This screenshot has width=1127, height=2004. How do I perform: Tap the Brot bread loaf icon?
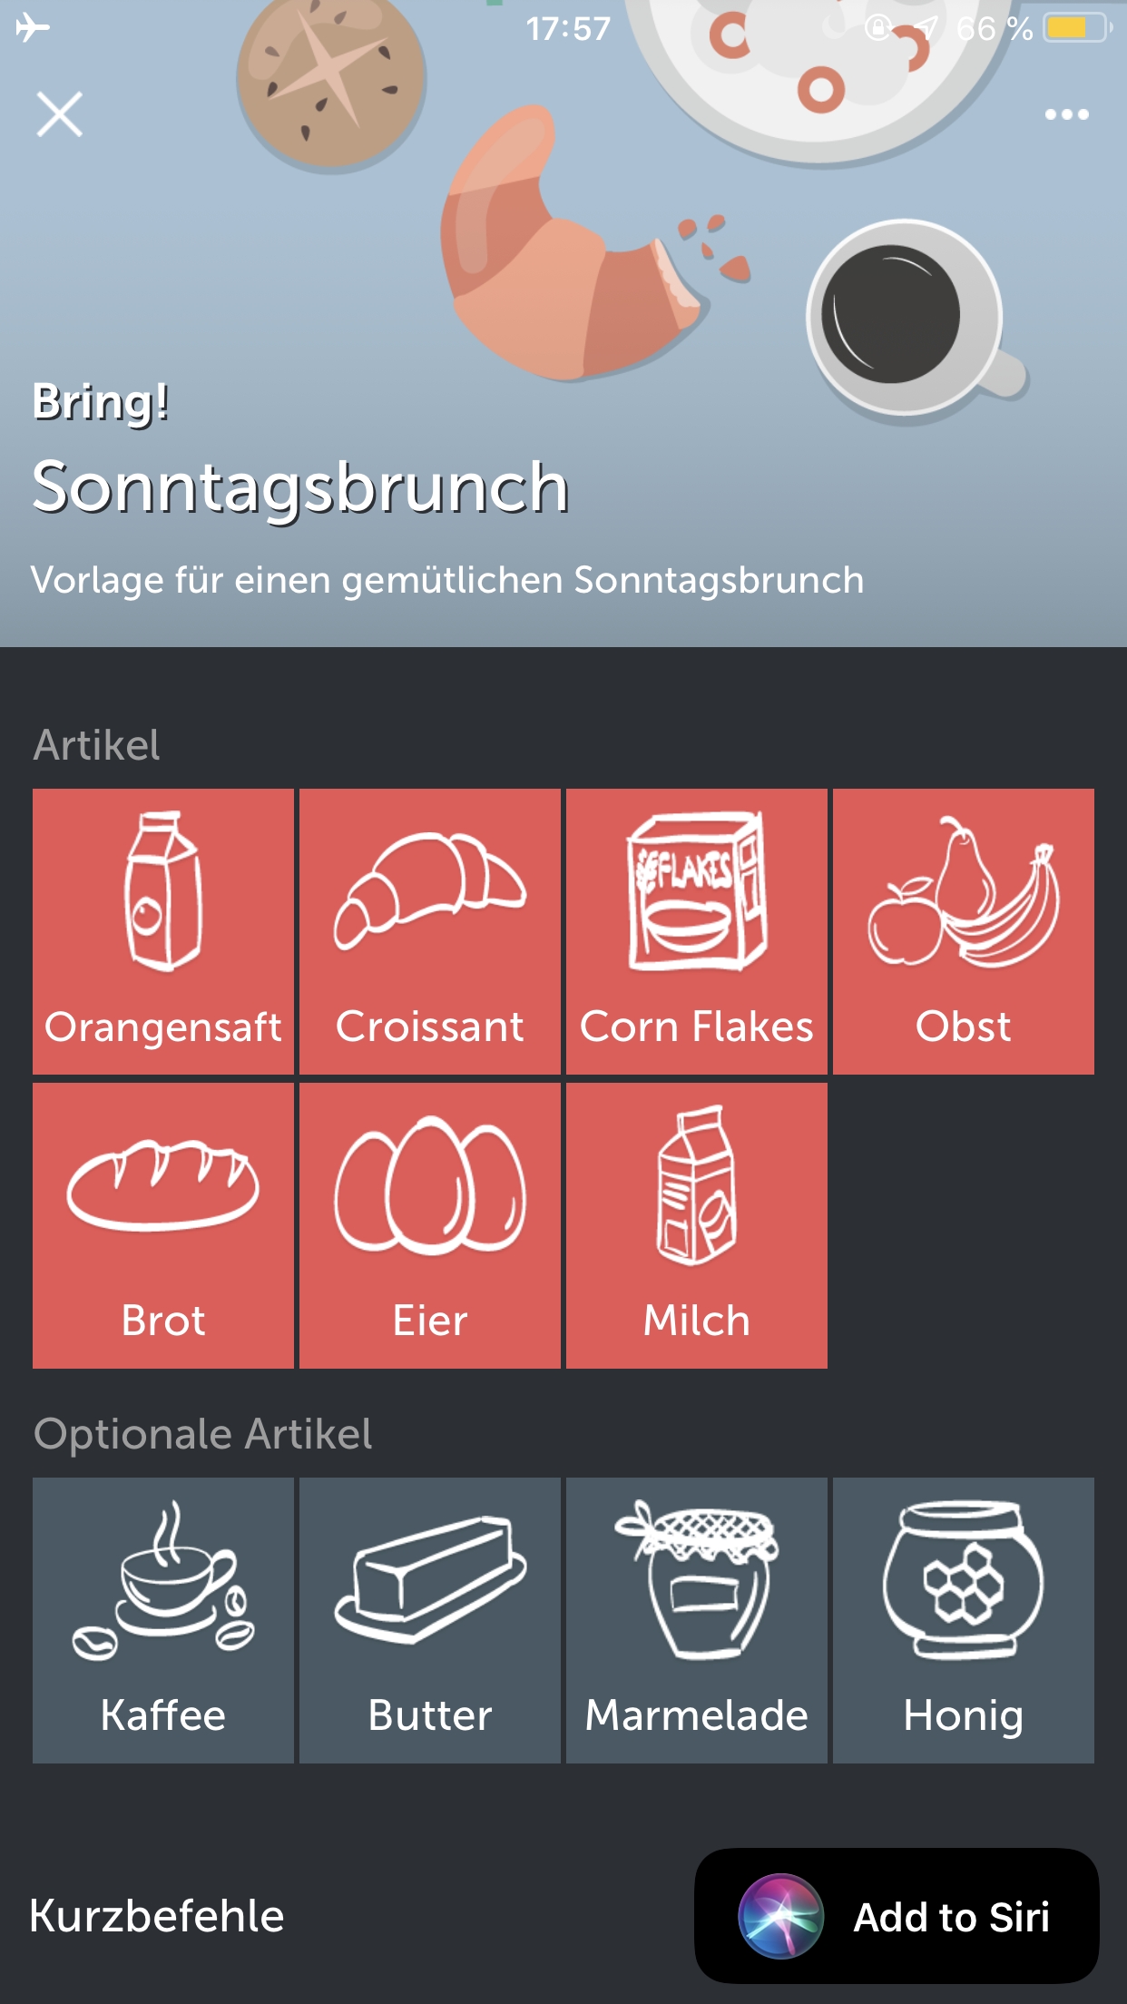(x=163, y=1184)
